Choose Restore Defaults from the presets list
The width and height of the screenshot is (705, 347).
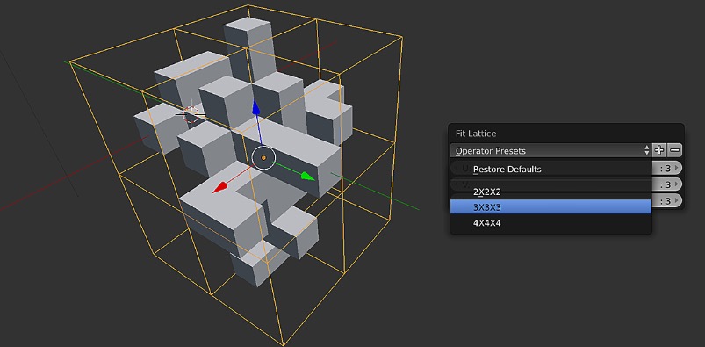[550, 170]
